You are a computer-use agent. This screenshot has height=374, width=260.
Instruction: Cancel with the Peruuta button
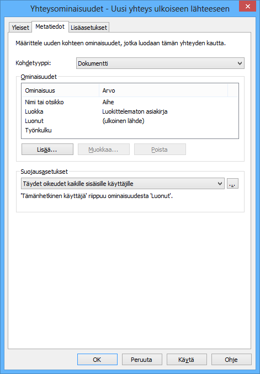click(x=142, y=359)
